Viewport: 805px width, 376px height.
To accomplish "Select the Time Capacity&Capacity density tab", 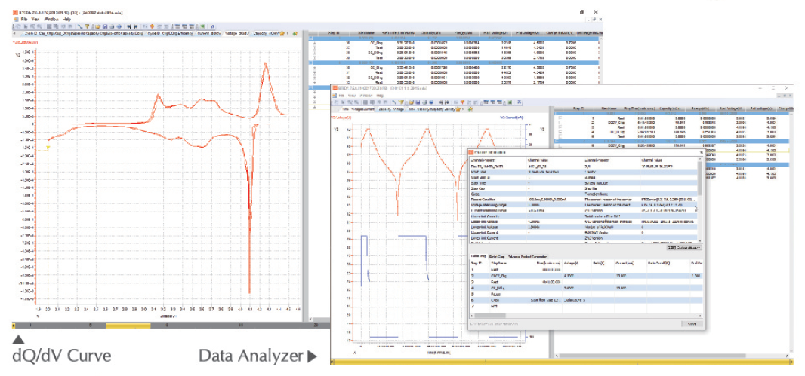I will click(432, 109).
